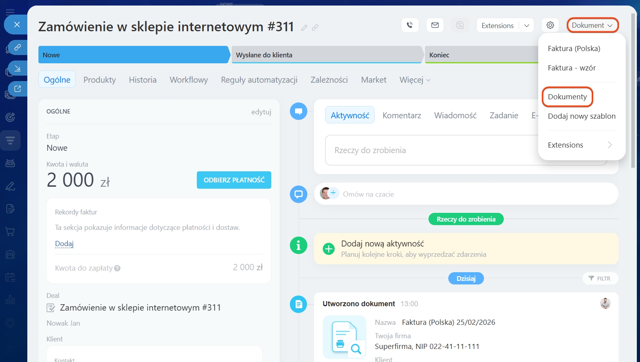This screenshot has height=362, width=640.
Task: Select the Wiadomość timeline tab
Action: click(x=455, y=115)
